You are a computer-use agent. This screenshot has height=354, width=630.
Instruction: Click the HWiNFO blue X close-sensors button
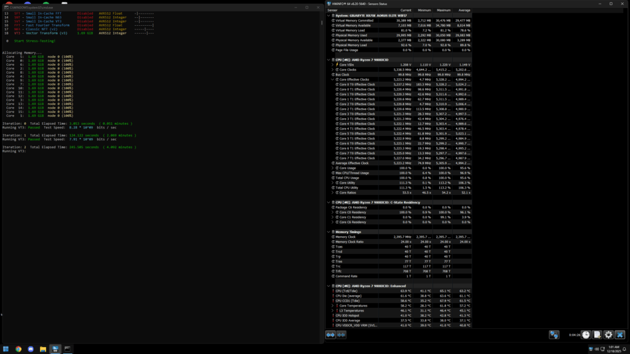coord(620,335)
